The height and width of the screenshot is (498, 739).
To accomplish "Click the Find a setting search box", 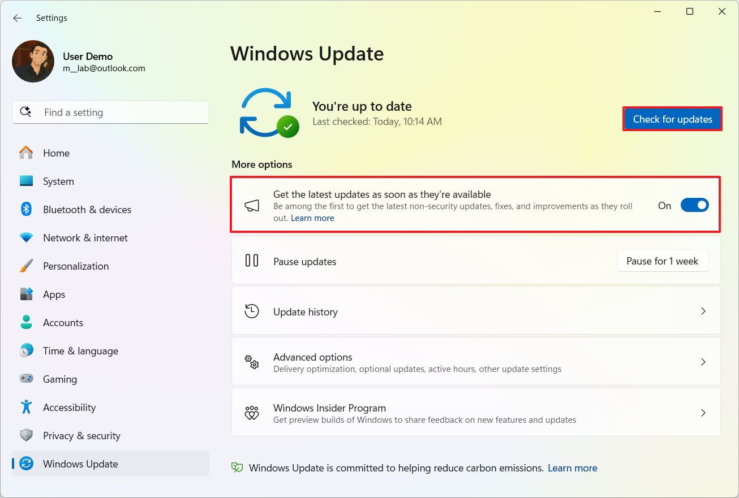I will pos(119,112).
